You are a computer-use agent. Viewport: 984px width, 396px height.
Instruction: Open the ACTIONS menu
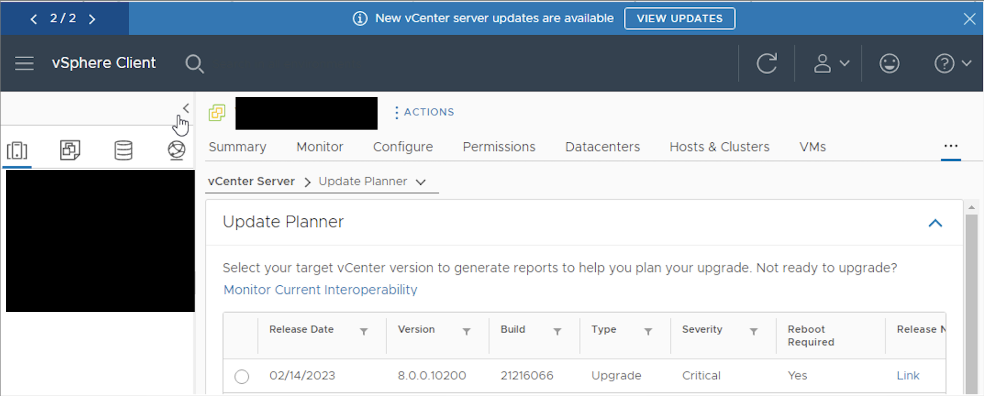[424, 112]
